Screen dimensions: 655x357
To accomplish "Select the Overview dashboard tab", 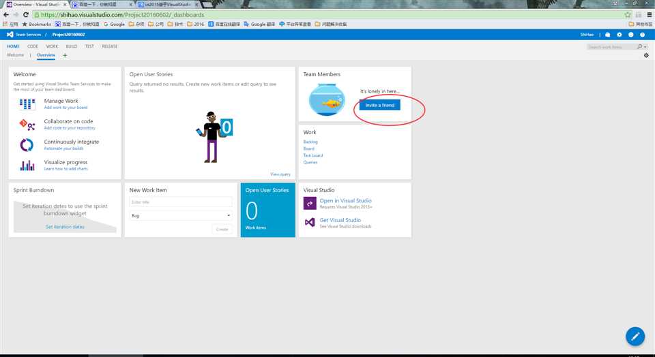I will tap(46, 55).
